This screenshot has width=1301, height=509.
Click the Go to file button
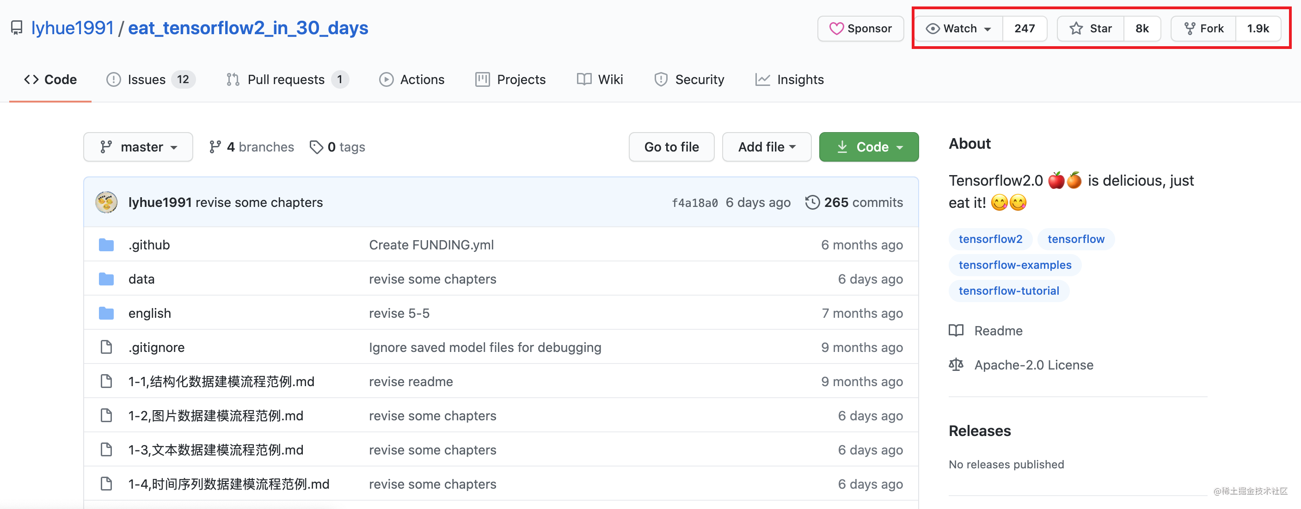[671, 147]
